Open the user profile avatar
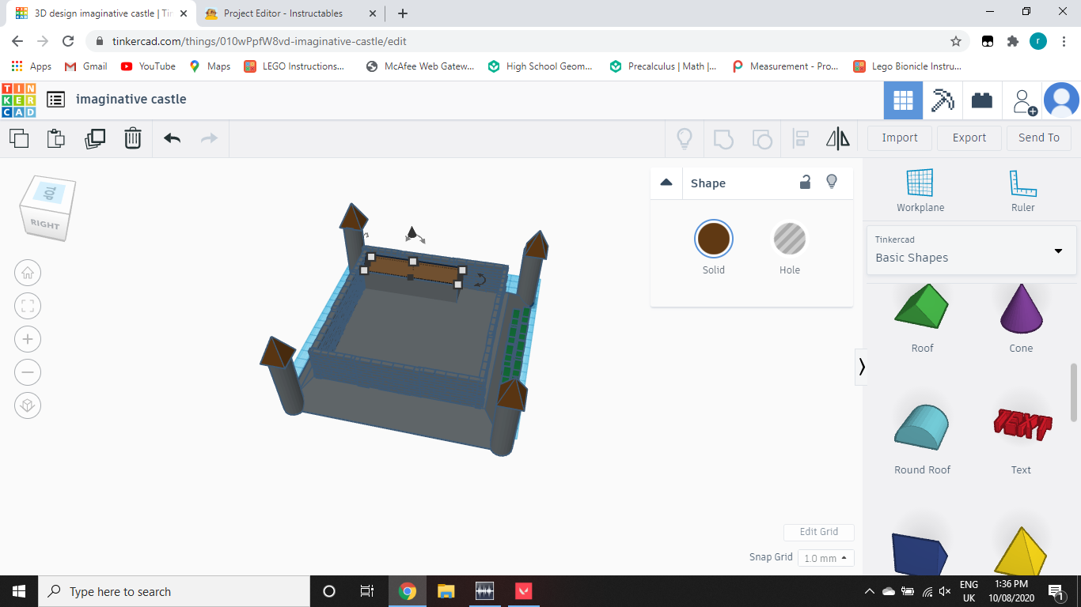Viewport: 1081px width, 607px height. pyautogui.click(x=1061, y=100)
